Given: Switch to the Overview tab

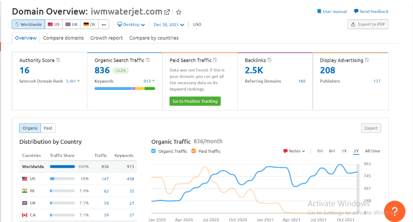Looking at the screenshot, I should click(x=26, y=38).
